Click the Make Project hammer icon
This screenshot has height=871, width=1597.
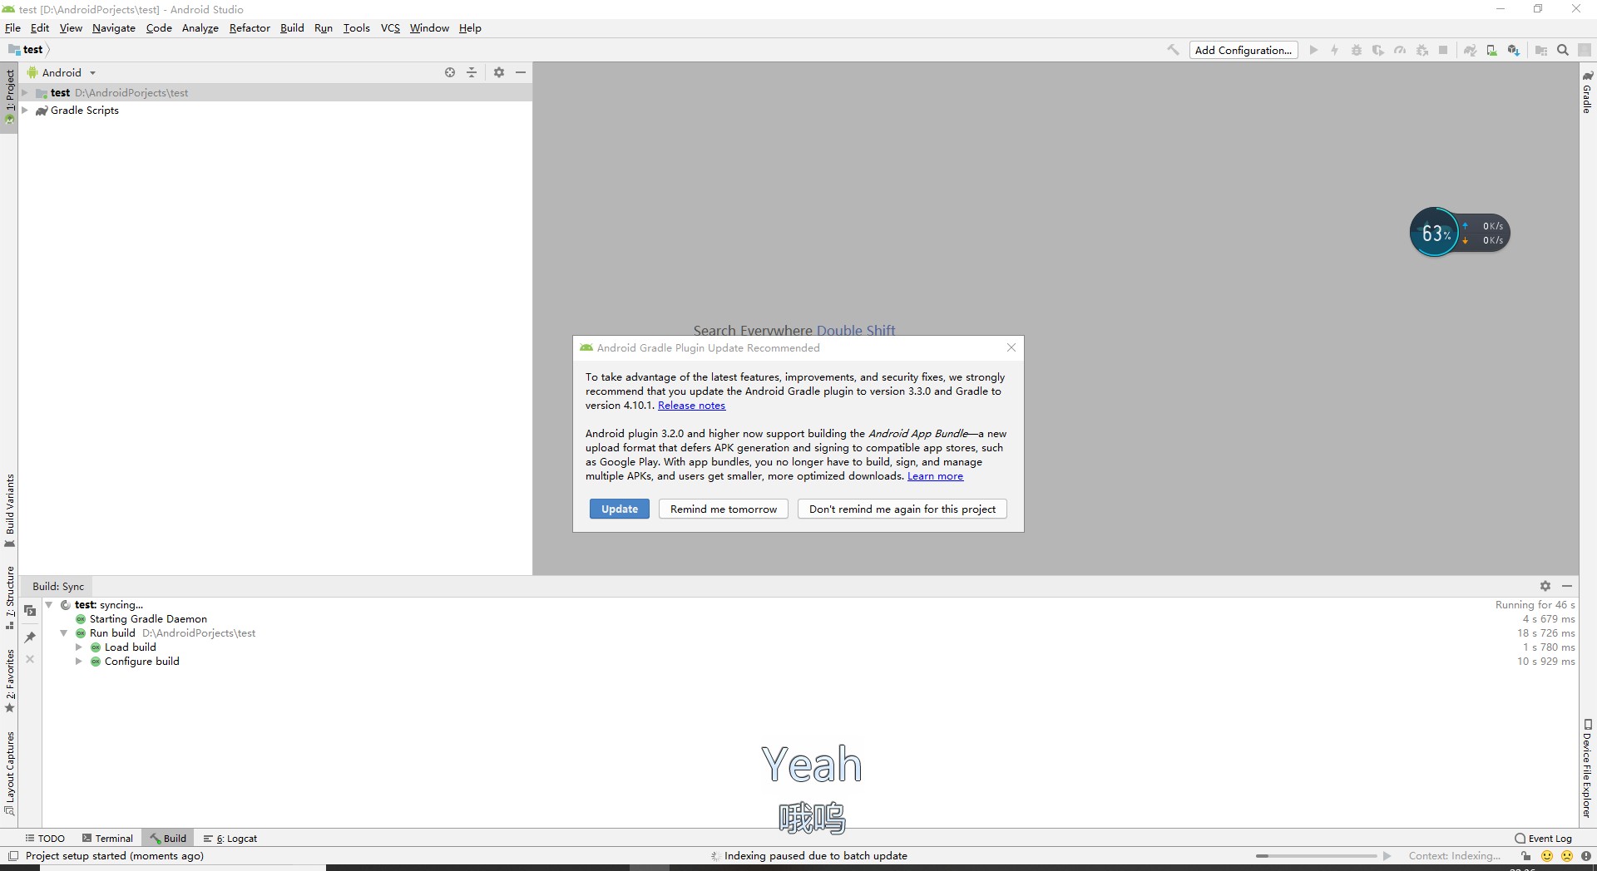1173,50
